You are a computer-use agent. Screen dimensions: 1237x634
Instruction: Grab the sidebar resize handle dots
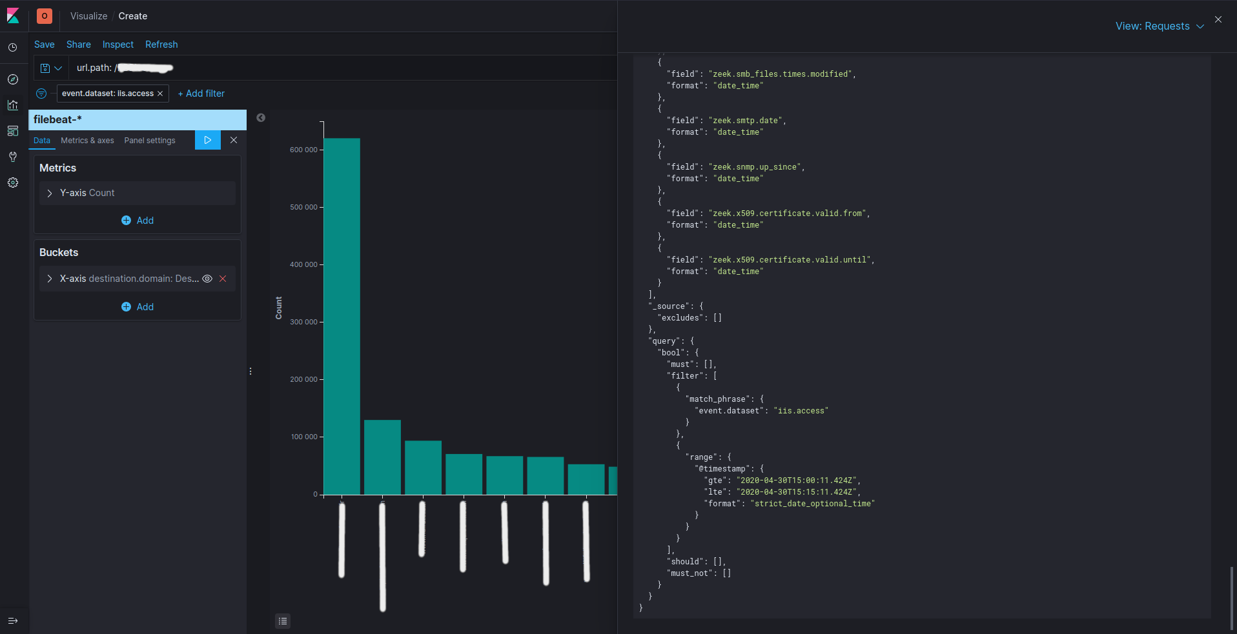pyautogui.click(x=250, y=371)
